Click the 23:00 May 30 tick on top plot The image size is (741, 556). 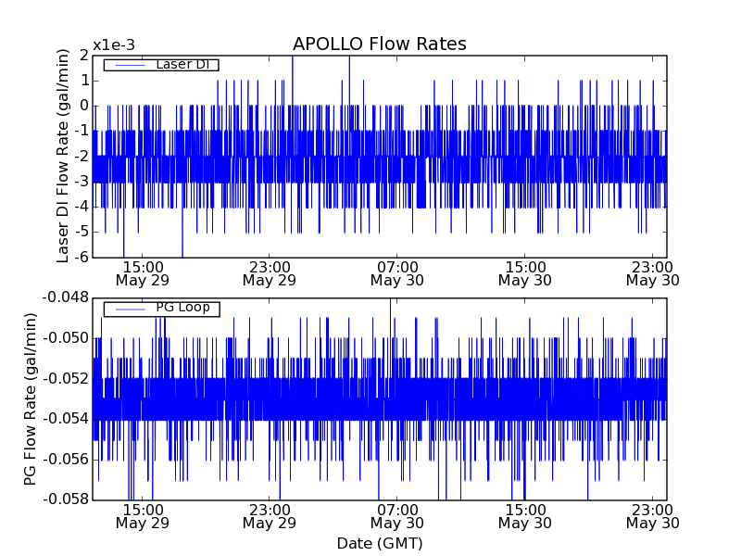pyautogui.click(x=652, y=272)
